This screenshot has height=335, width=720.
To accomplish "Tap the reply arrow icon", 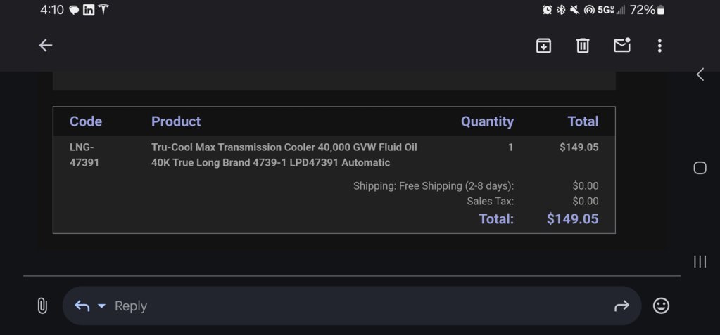I will pos(82,306).
